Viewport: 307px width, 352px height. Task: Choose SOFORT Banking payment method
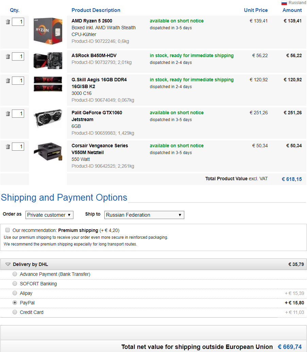click(x=15, y=284)
